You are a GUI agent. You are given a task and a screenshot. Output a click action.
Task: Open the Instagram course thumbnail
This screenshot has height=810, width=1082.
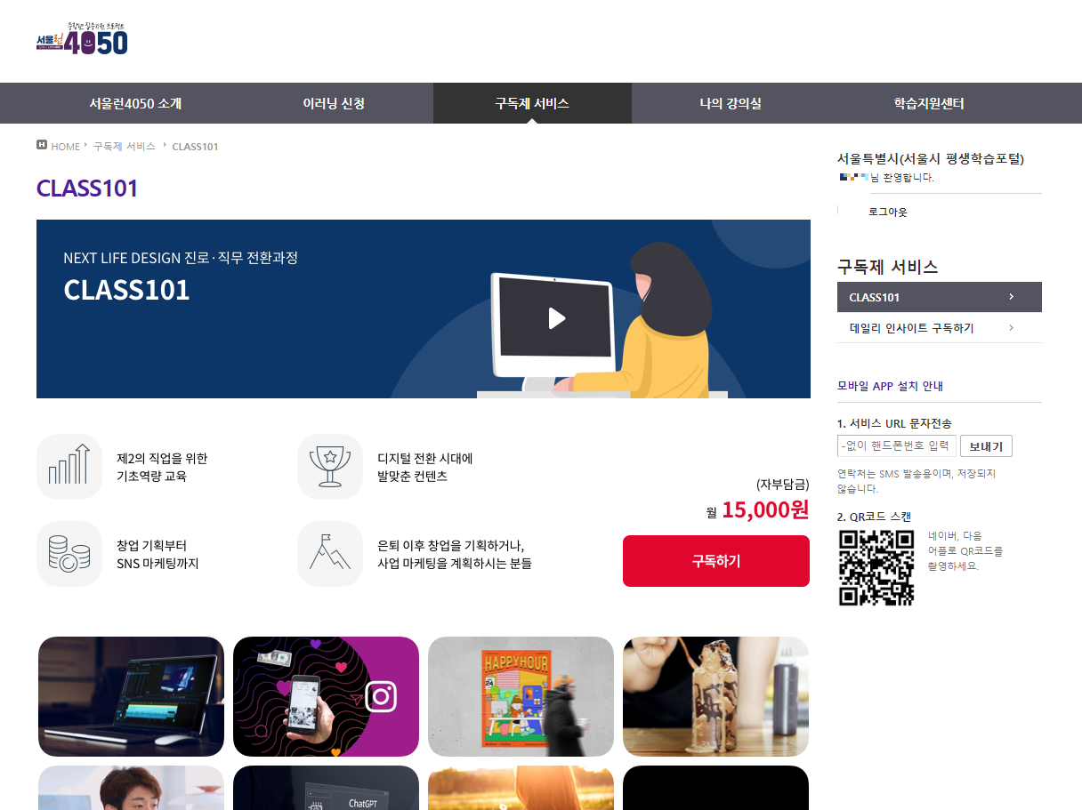326,696
